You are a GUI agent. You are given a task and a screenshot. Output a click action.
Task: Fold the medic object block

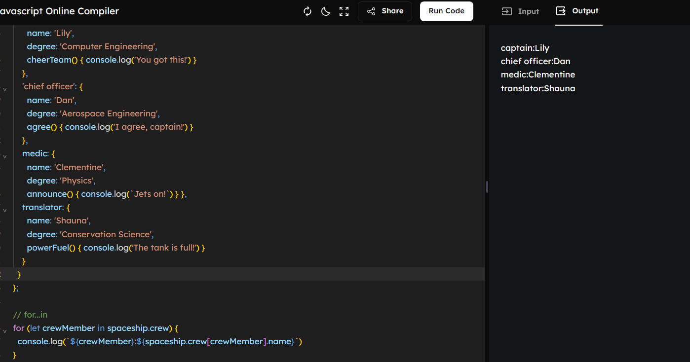(5, 157)
